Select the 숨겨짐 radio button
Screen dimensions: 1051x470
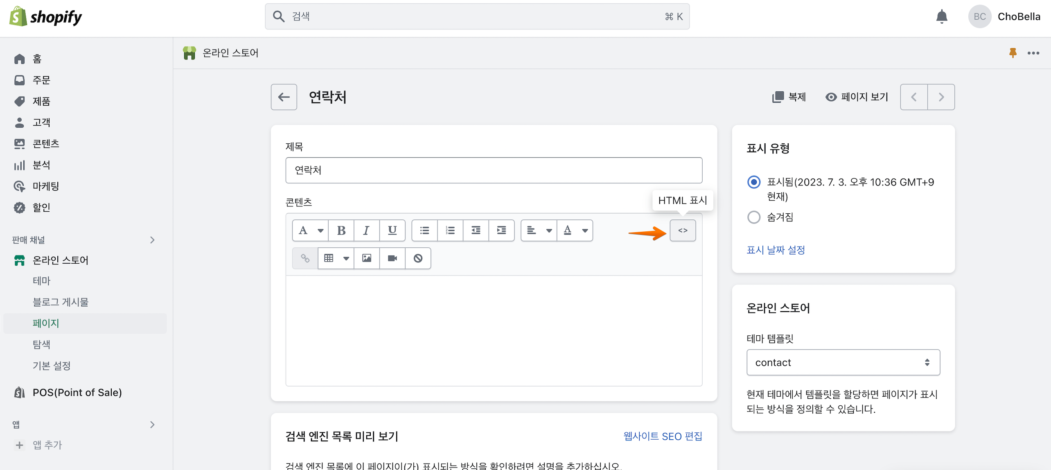coord(753,217)
